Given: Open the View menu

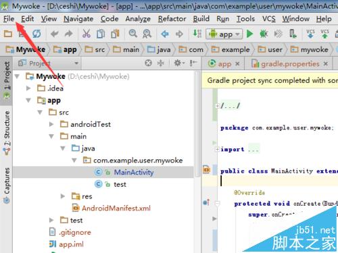Looking at the screenshot, I should tap(49, 19).
